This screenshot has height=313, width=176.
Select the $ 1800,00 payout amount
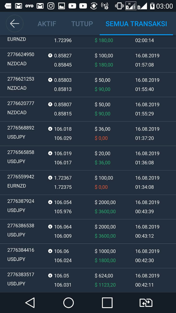coord(105,260)
